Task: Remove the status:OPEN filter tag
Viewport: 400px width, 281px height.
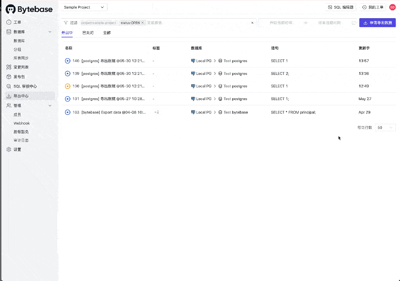Action: [x=143, y=23]
